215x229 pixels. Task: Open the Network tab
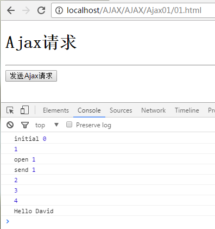tap(153, 110)
